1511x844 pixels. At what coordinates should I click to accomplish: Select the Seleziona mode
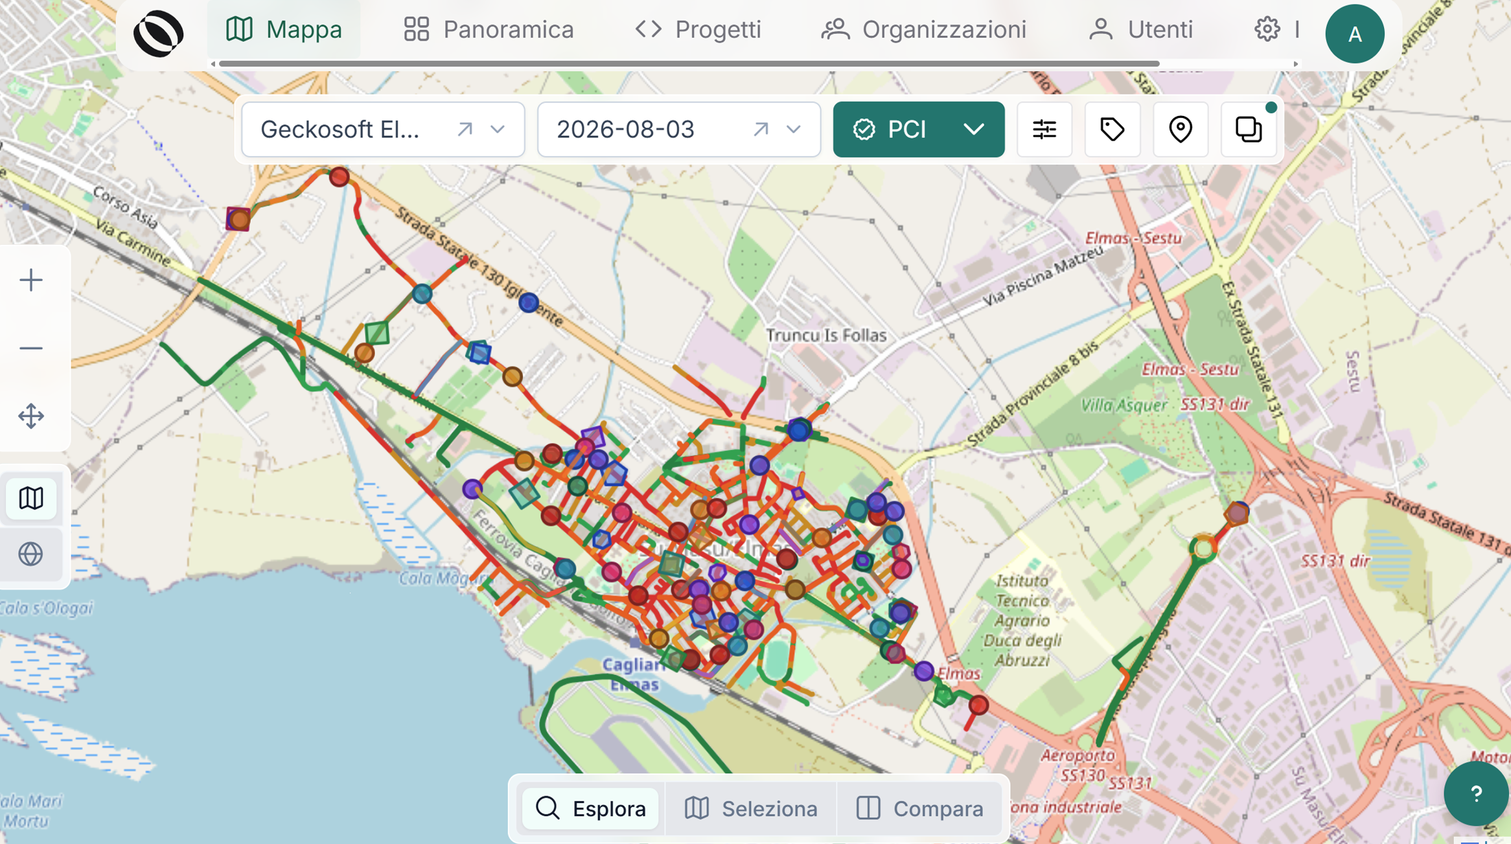pyautogui.click(x=751, y=808)
